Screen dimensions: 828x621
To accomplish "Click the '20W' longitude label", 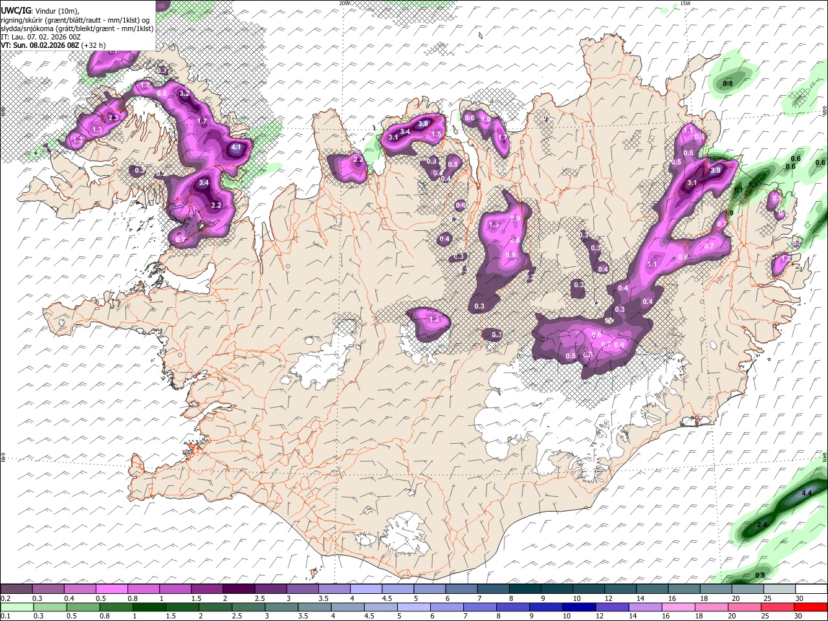I will coord(344,3).
